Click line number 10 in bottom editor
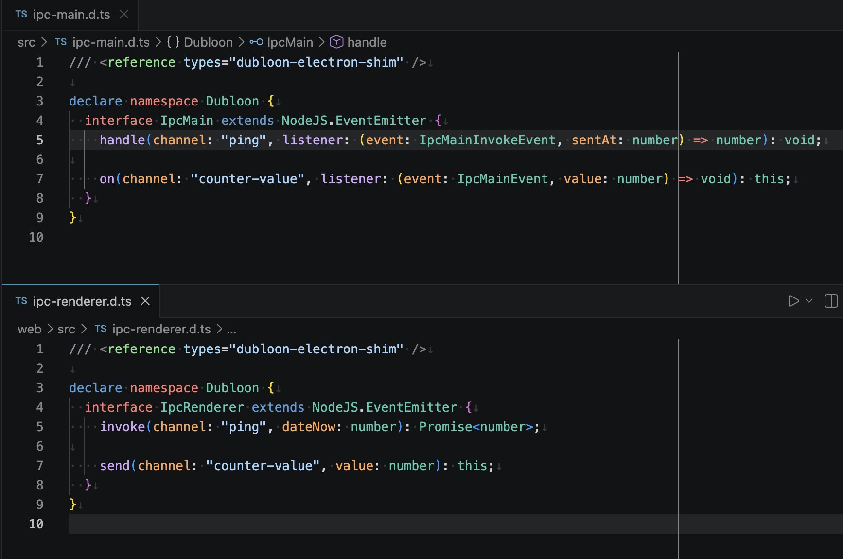Viewport: 843px width, 559px height. [36, 524]
